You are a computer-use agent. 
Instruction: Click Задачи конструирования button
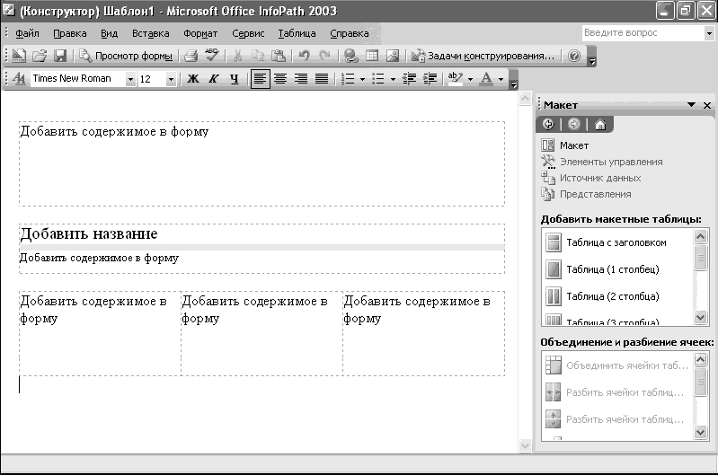point(483,56)
